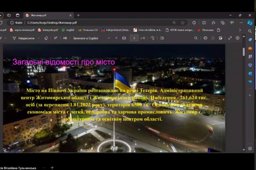Click the zoom out minus button
The width and height of the screenshot is (256, 170).
108,38
